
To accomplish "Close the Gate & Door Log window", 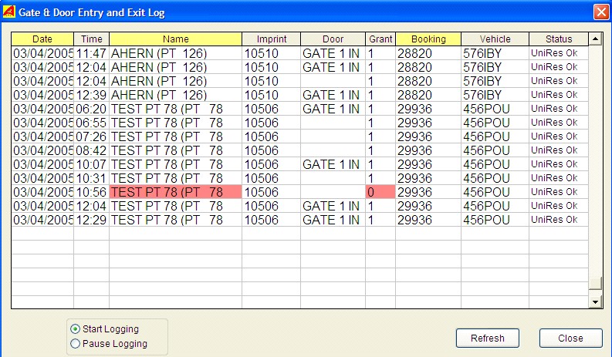I will pyautogui.click(x=600, y=12).
